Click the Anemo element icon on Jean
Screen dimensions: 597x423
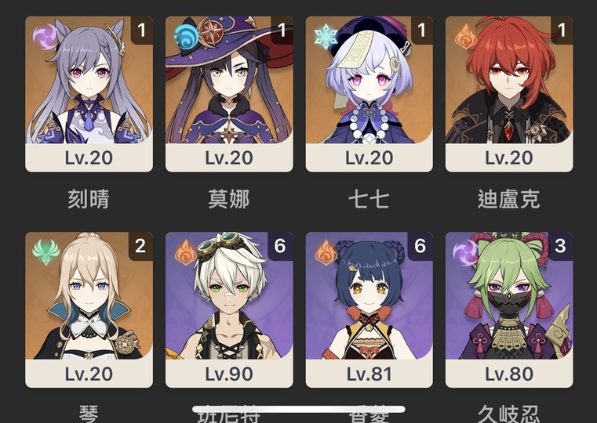[46, 252]
